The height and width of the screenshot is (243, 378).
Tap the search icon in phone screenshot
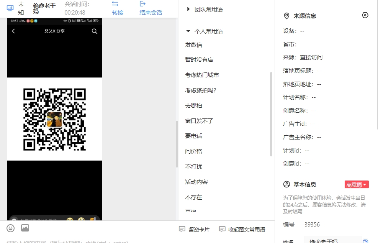click(x=95, y=31)
